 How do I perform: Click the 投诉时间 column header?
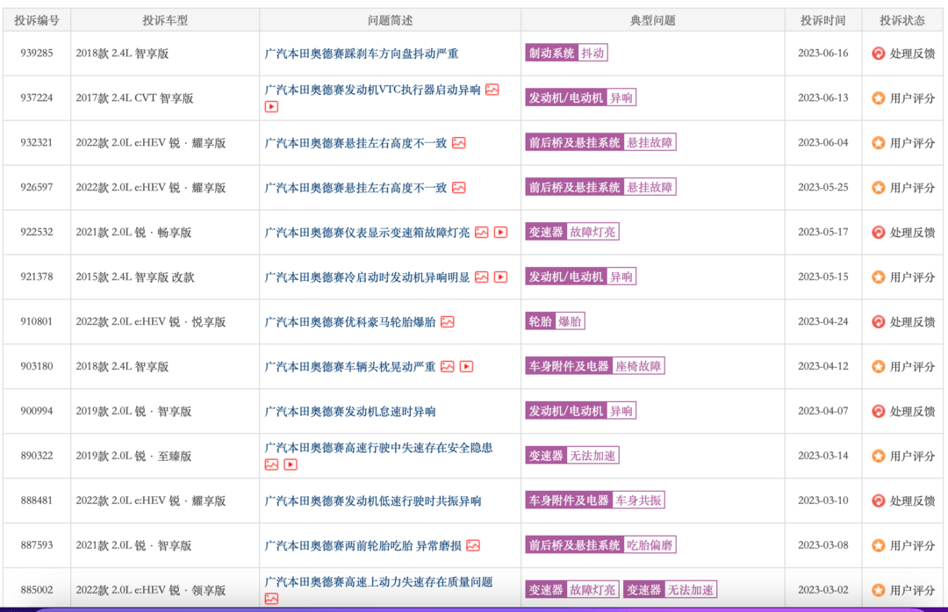[822, 20]
